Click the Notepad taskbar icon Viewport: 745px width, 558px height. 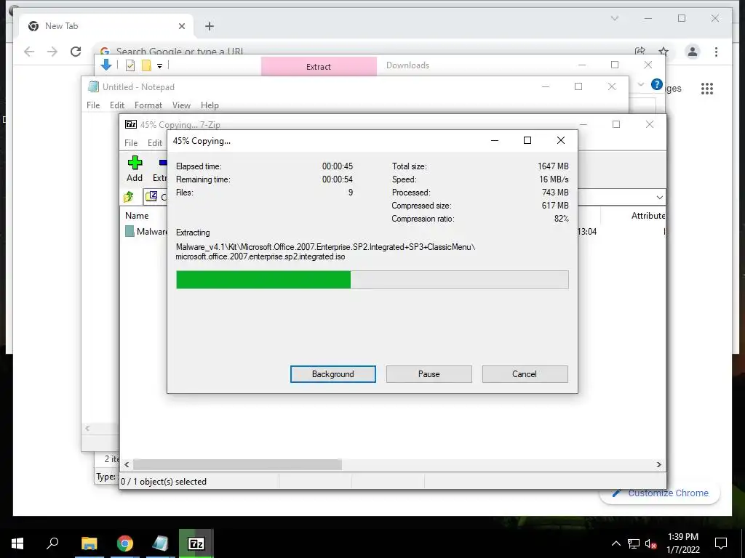coord(160,543)
